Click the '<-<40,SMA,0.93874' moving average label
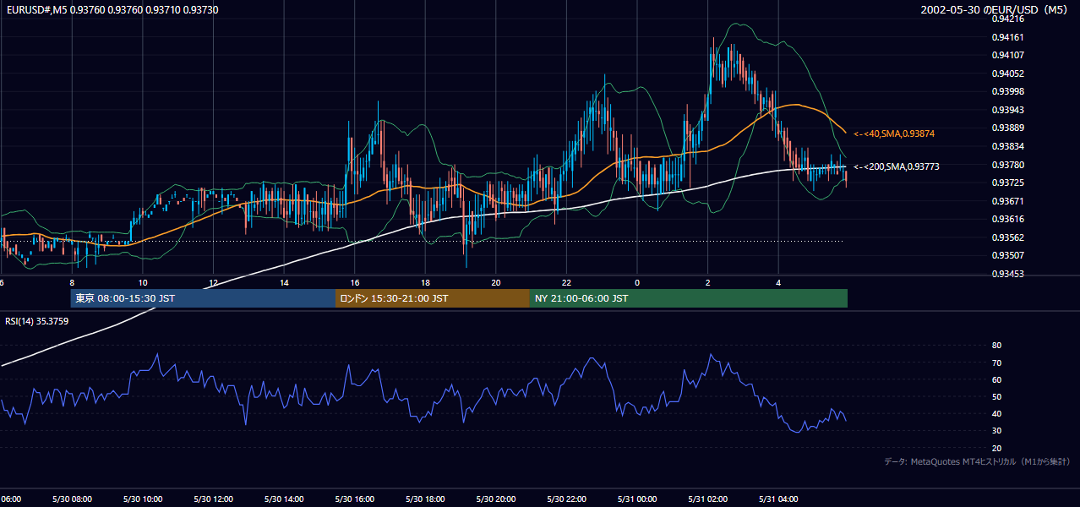1080x507 pixels. tap(893, 134)
